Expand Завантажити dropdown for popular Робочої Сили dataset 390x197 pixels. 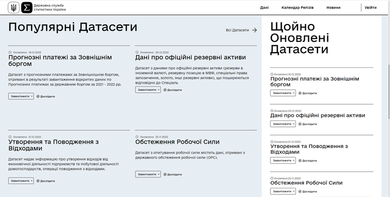coord(148,175)
